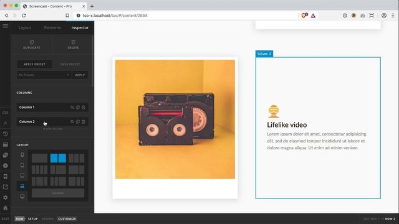Choose the narrow-left wide-right two column layout
Screen dimensions: 399x224
click(x=58, y=170)
